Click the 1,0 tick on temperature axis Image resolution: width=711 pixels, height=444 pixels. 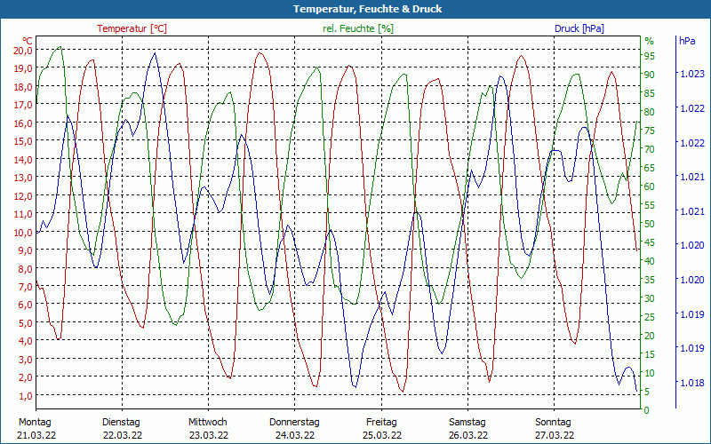tap(25, 395)
